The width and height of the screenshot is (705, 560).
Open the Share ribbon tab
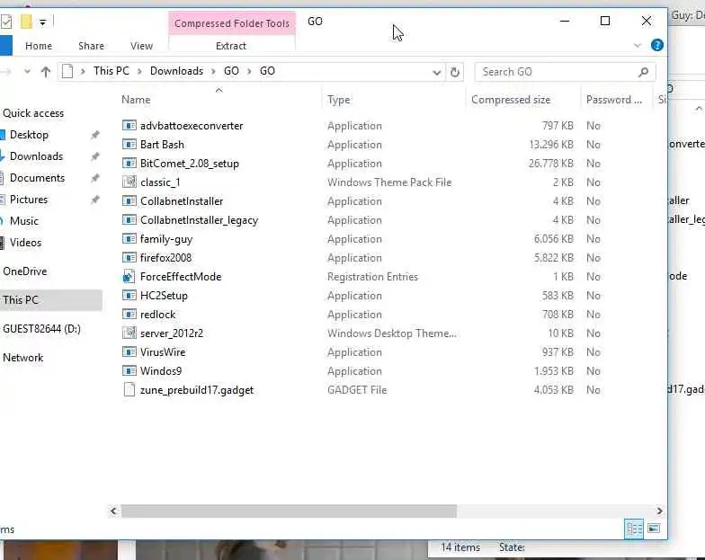coord(92,46)
